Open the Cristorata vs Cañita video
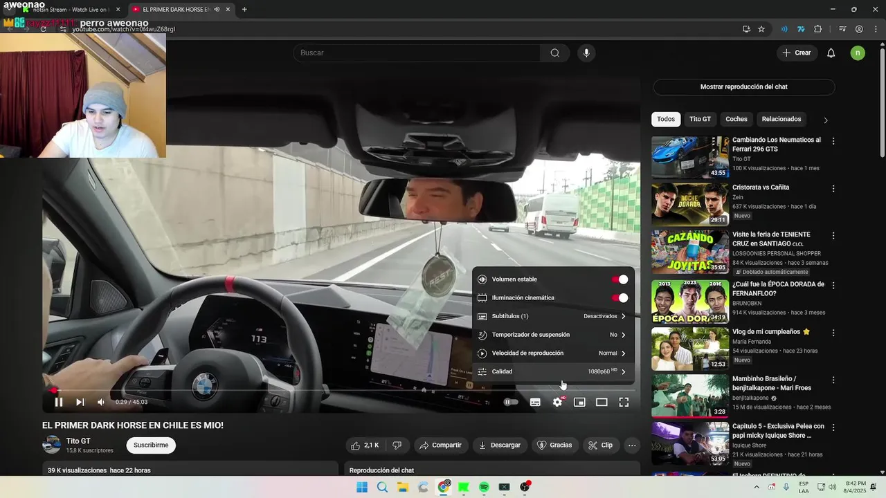 pos(690,205)
